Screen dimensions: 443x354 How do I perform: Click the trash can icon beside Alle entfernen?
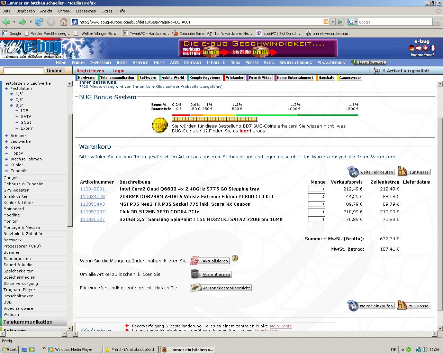[x=195, y=274]
